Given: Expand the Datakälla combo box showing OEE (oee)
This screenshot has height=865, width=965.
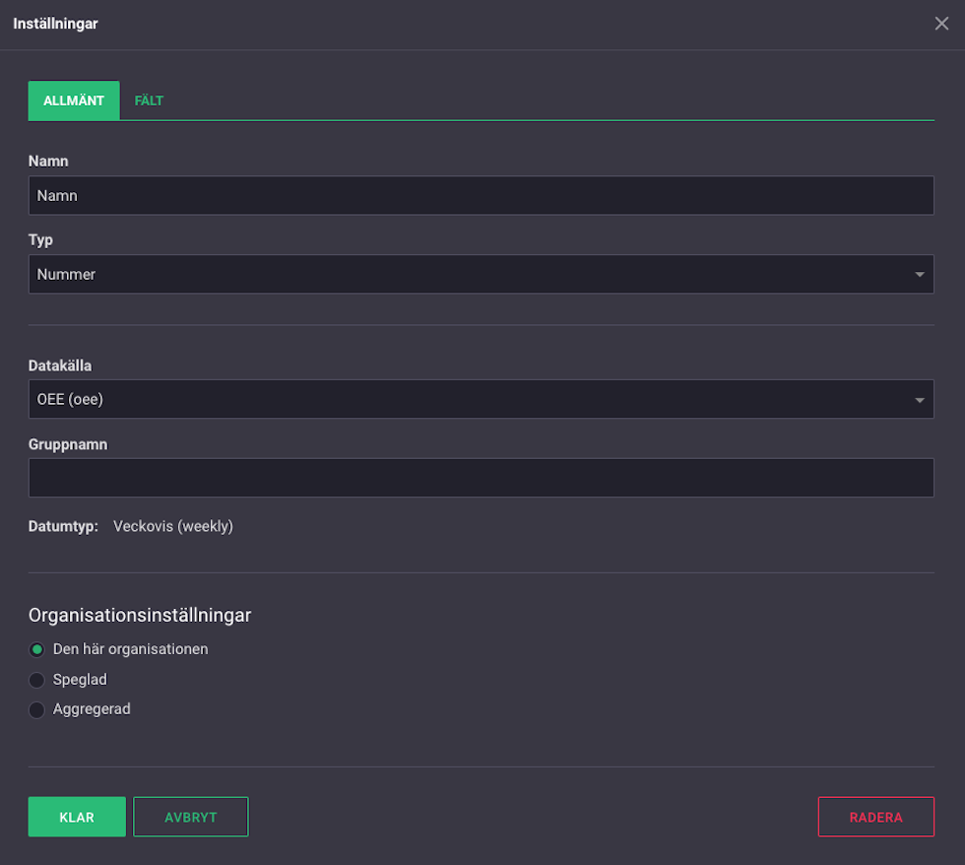Looking at the screenshot, I should [481, 399].
